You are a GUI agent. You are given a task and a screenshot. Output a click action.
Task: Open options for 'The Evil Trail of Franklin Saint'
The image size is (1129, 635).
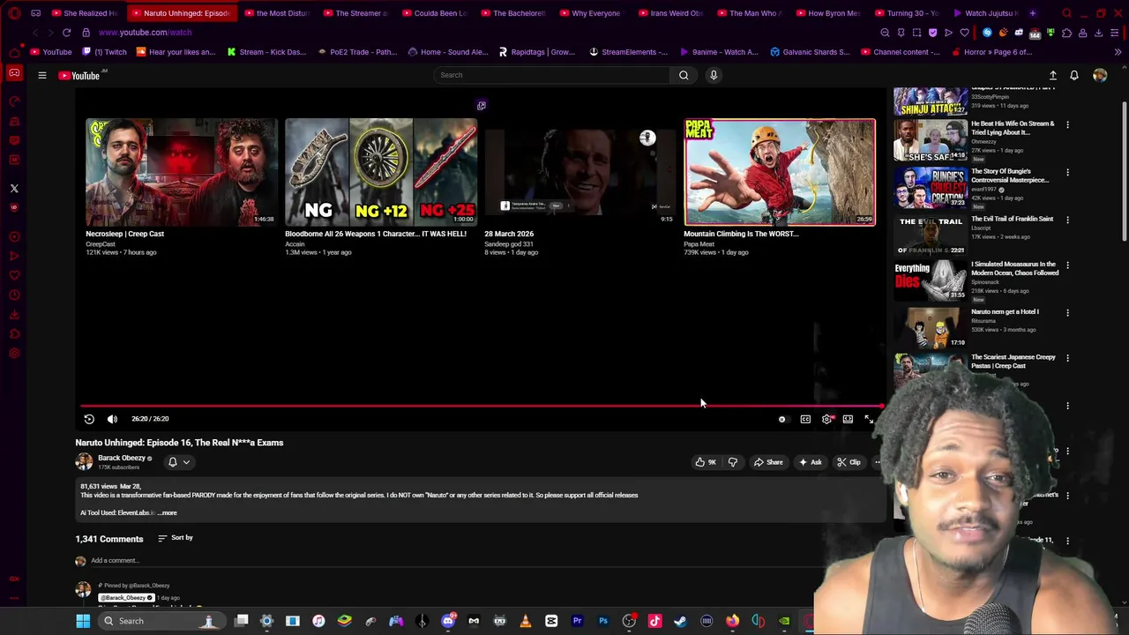coord(1067,220)
